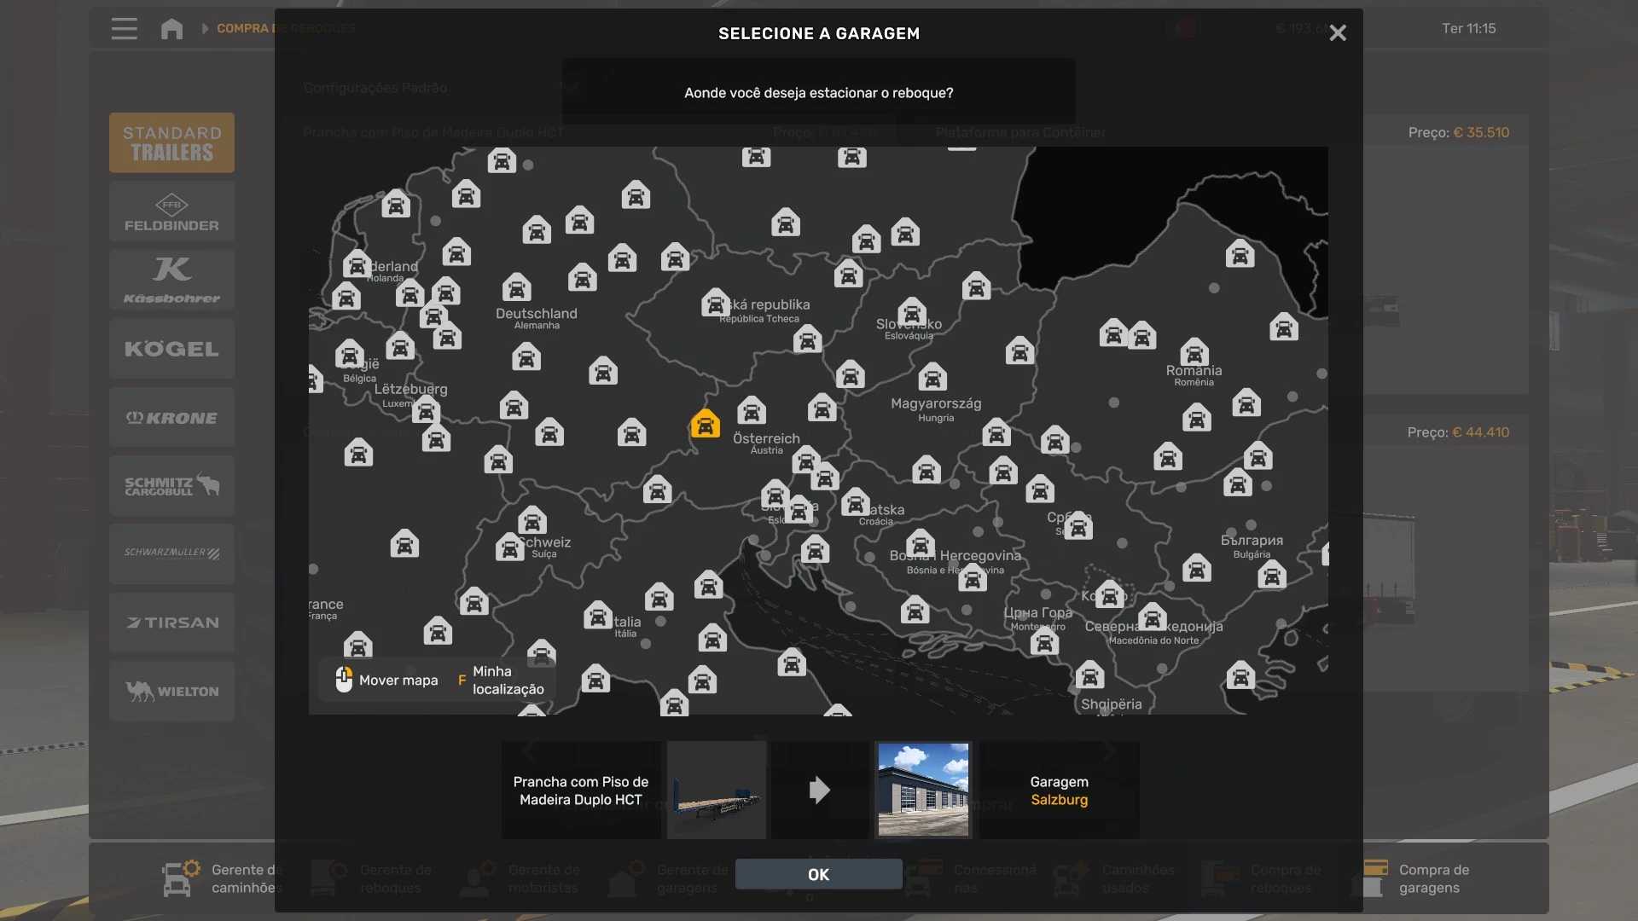The height and width of the screenshot is (921, 1638).
Task: Click the flatbed trailer preview thumbnail
Action: pos(716,790)
